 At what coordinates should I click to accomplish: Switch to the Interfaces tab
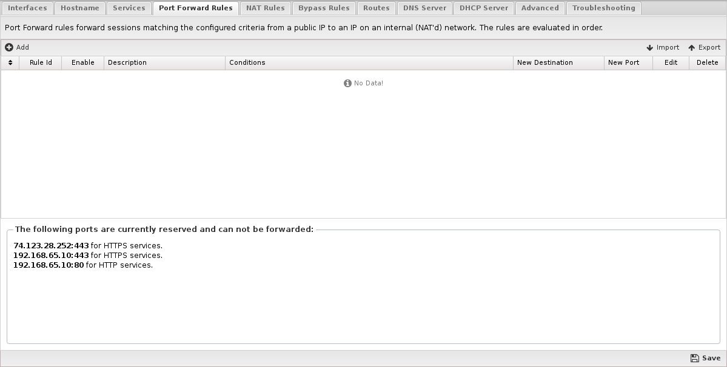pyautogui.click(x=27, y=8)
